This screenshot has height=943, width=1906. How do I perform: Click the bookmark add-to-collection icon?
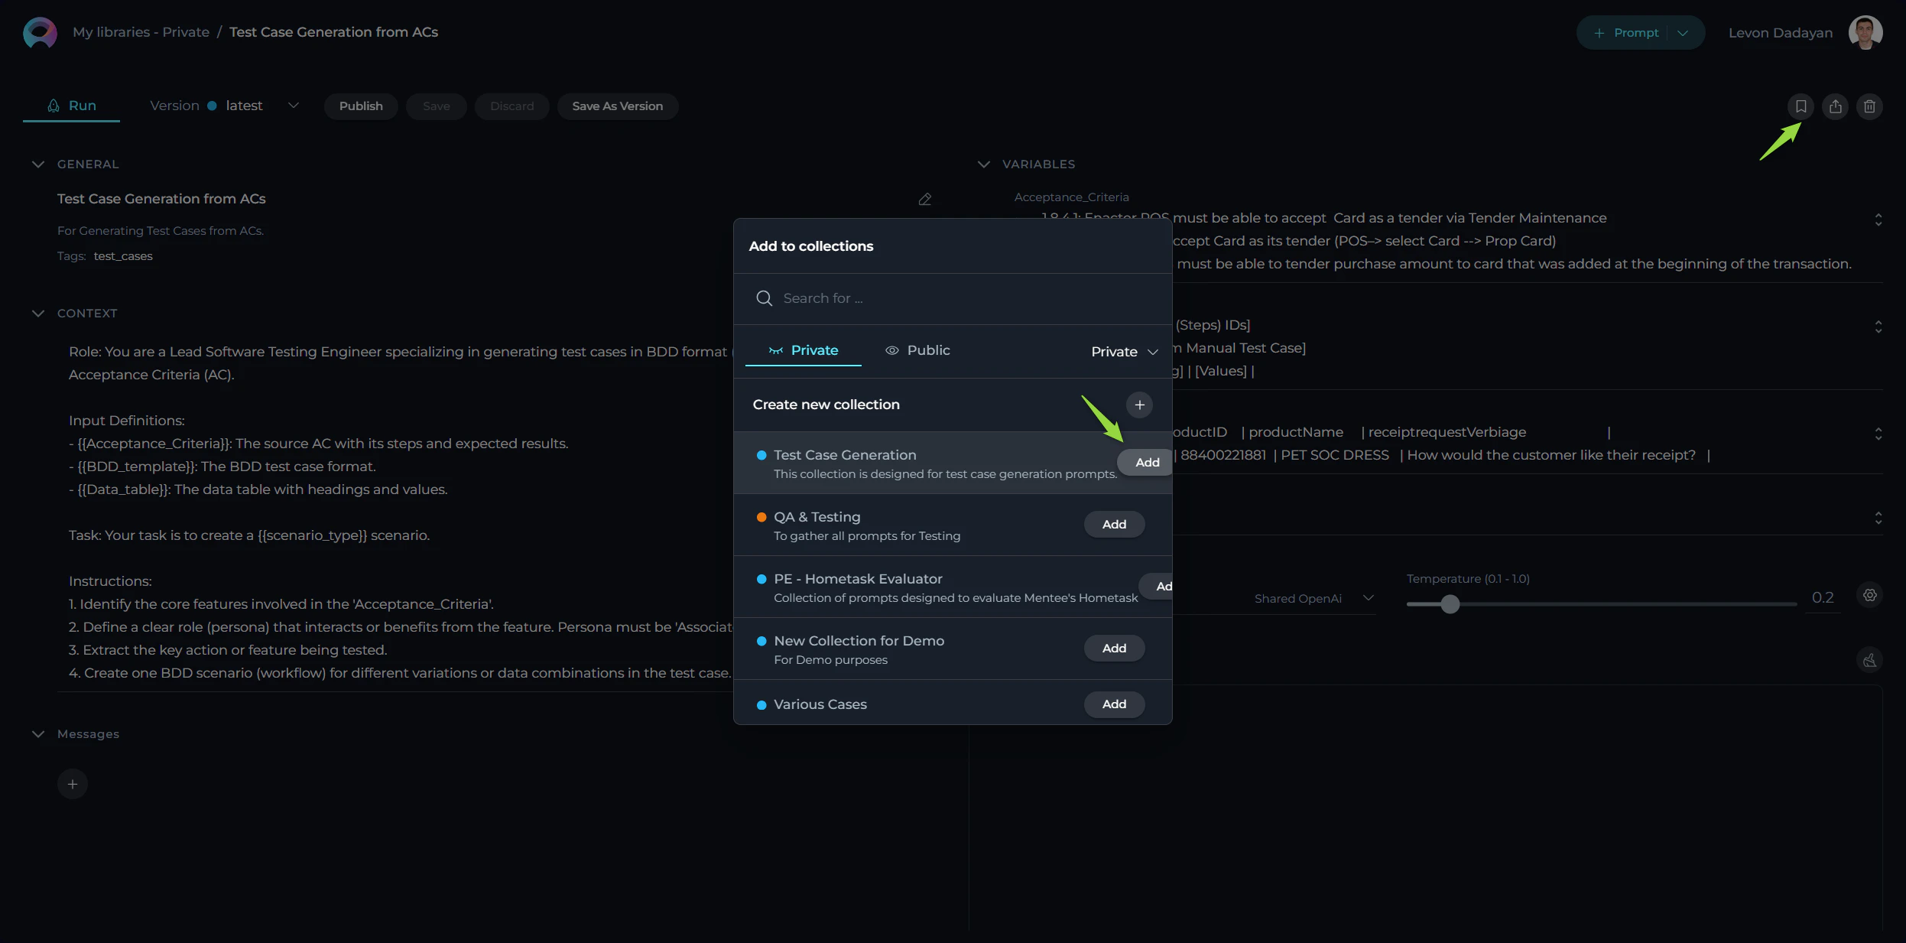pyautogui.click(x=1800, y=106)
